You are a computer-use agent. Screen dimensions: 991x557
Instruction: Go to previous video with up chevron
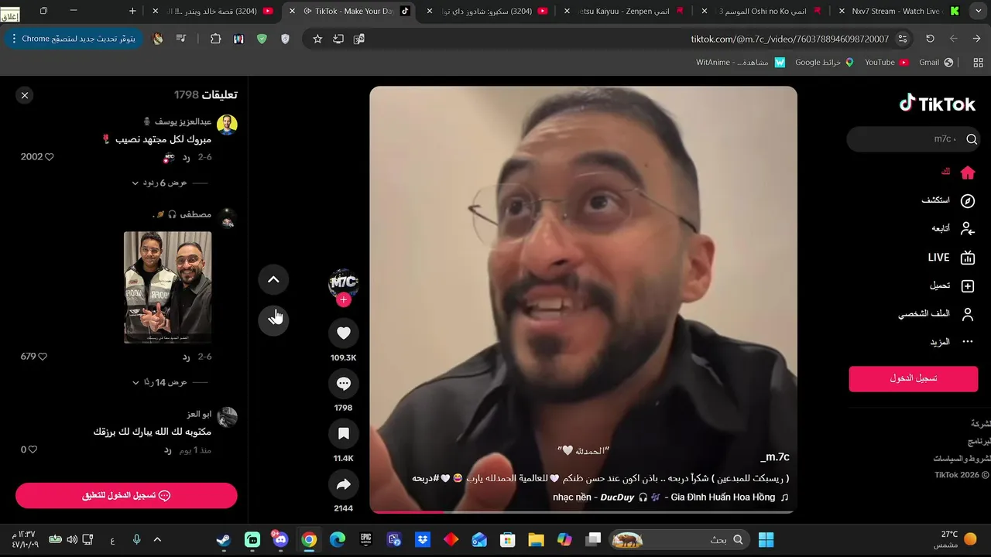click(273, 279)
